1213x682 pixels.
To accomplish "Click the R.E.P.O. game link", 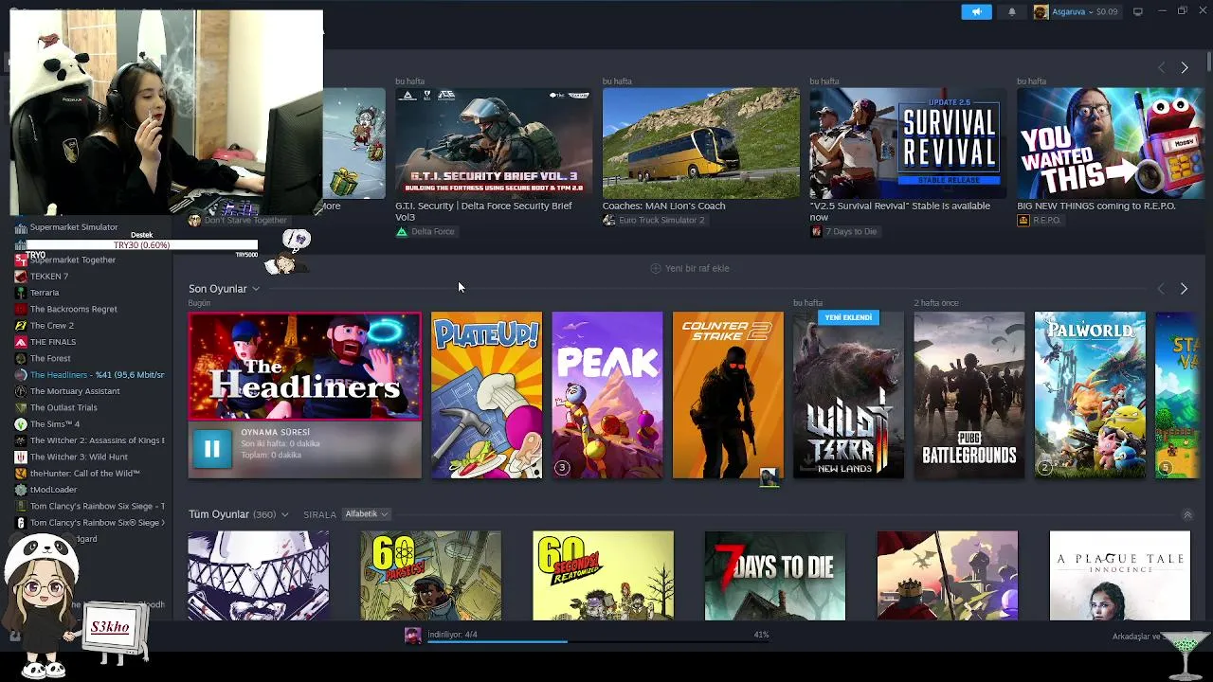I will point(1039,220).
